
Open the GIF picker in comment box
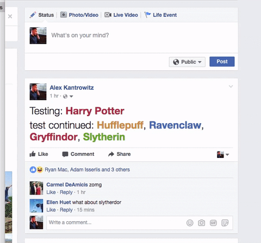pos(213,223)
